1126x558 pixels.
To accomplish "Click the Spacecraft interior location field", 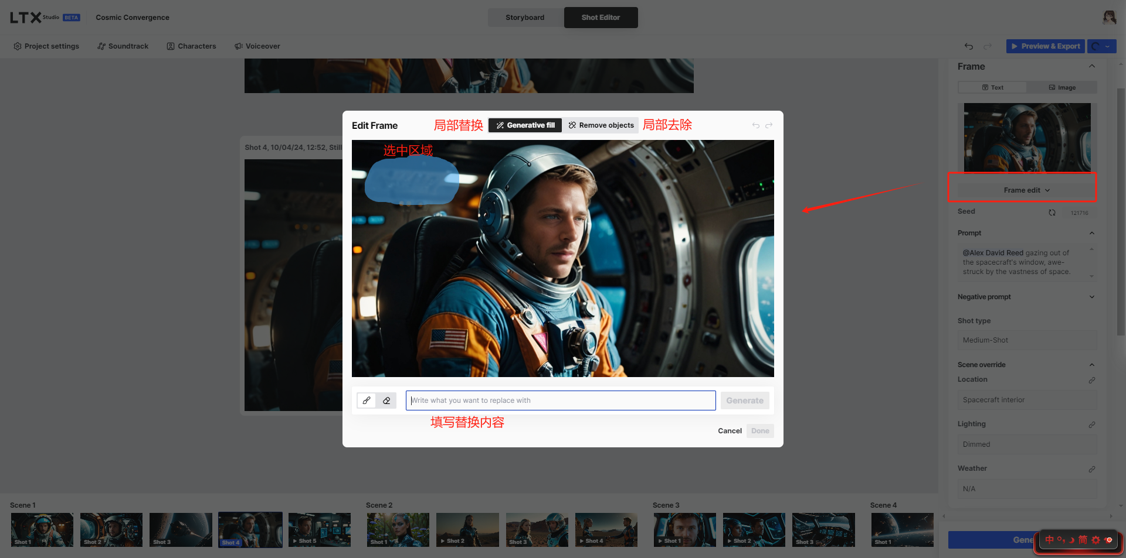I will (1027, 400).
